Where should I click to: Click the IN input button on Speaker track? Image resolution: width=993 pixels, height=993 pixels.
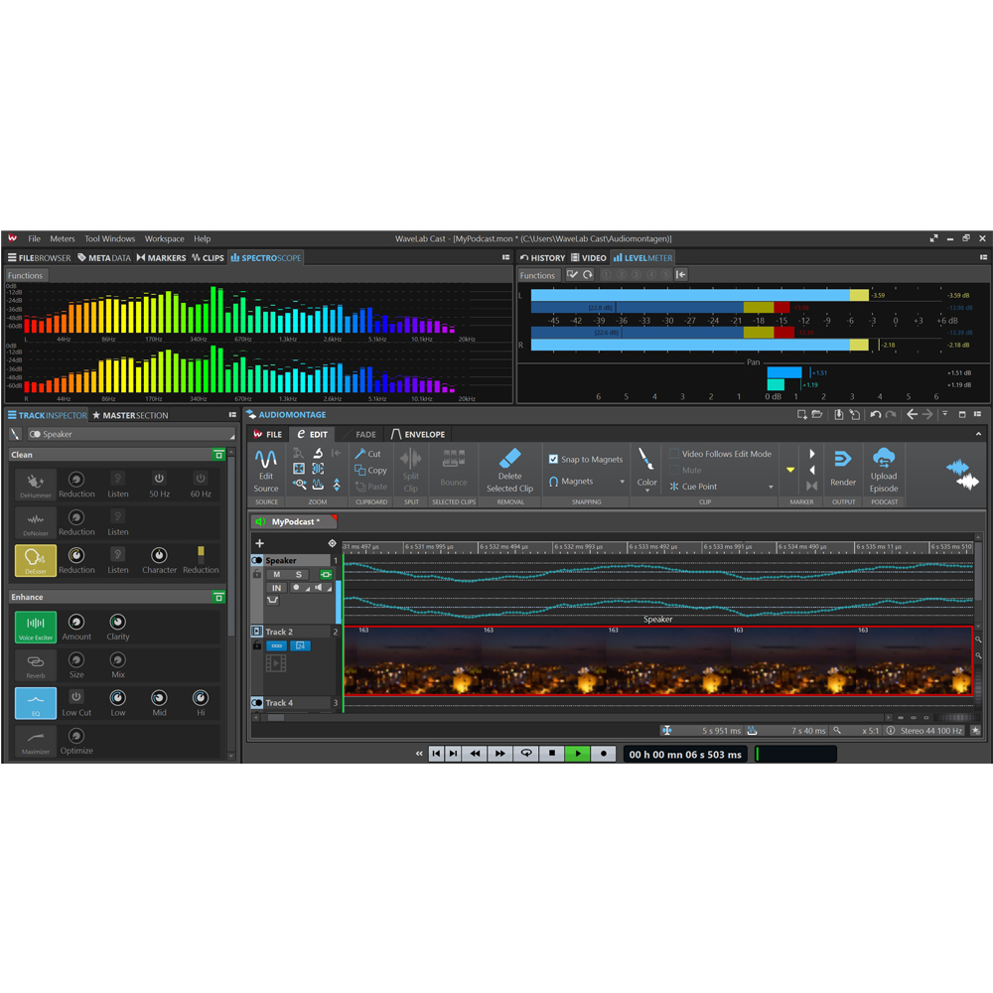click(x=277, y=588)
